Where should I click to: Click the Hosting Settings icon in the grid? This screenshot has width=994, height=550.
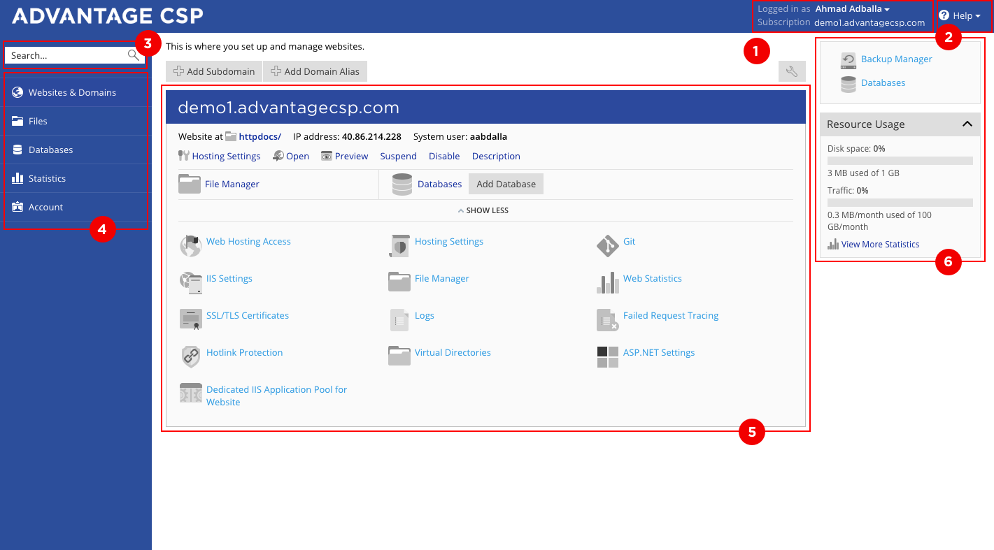(x=399, y=245)
